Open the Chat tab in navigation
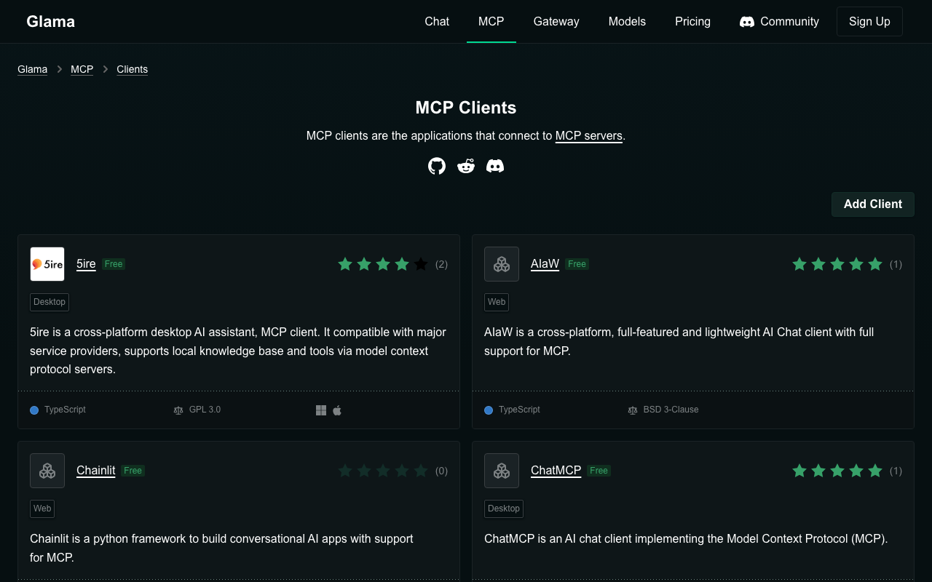The height and width of the screenshot is (582, 932). point(437,22)
